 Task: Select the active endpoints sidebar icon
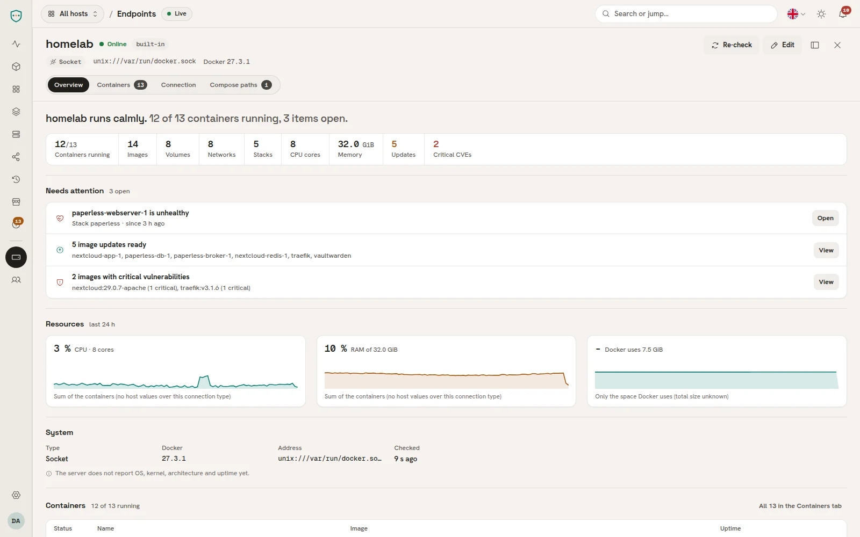click(16, 257)
